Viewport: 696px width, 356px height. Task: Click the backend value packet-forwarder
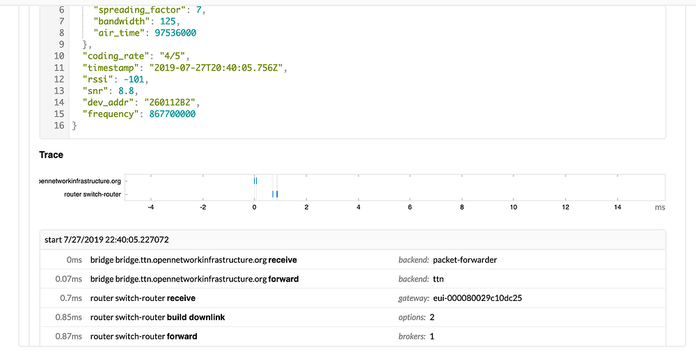pyautogui.click(x=465, y=260)
